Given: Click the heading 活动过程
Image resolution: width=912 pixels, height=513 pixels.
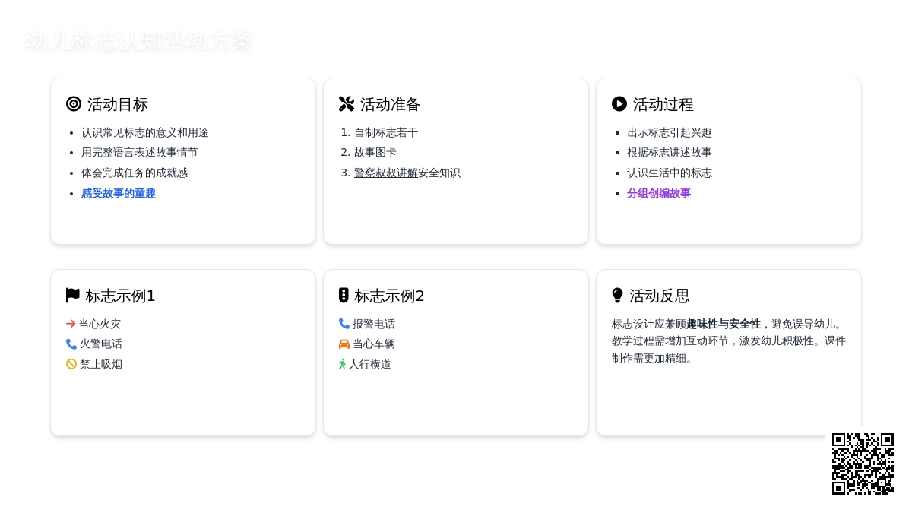Looking at the screenshot, I should click(x=663, y=104).
